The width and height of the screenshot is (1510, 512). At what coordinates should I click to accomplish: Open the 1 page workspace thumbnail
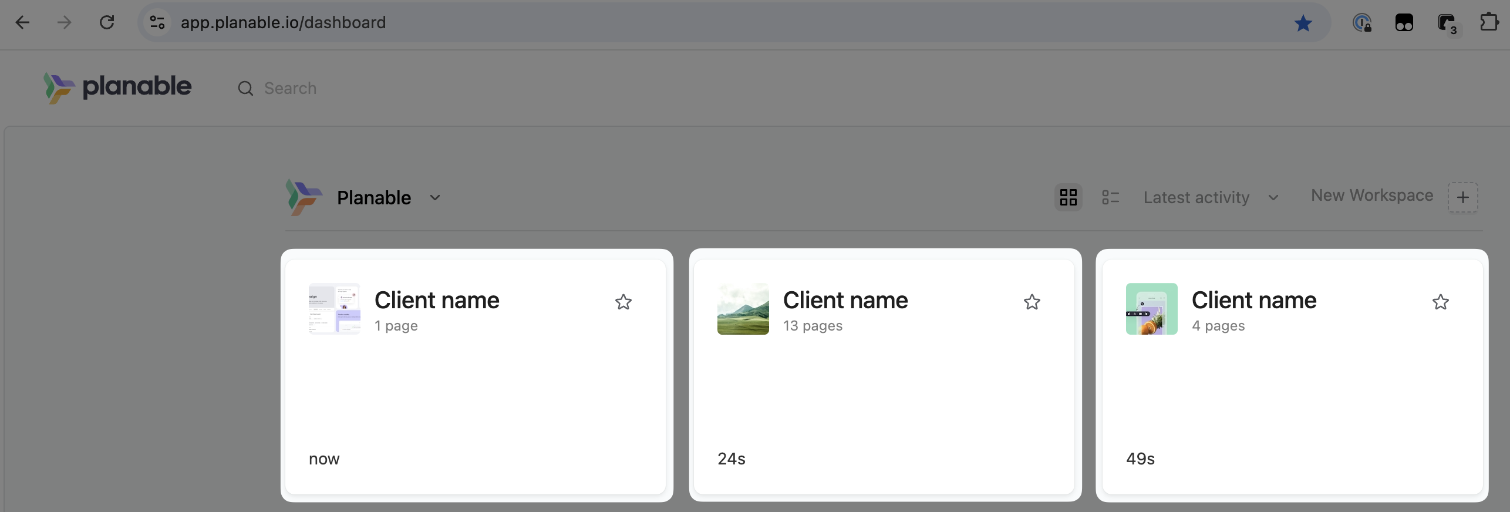point(334,309)
